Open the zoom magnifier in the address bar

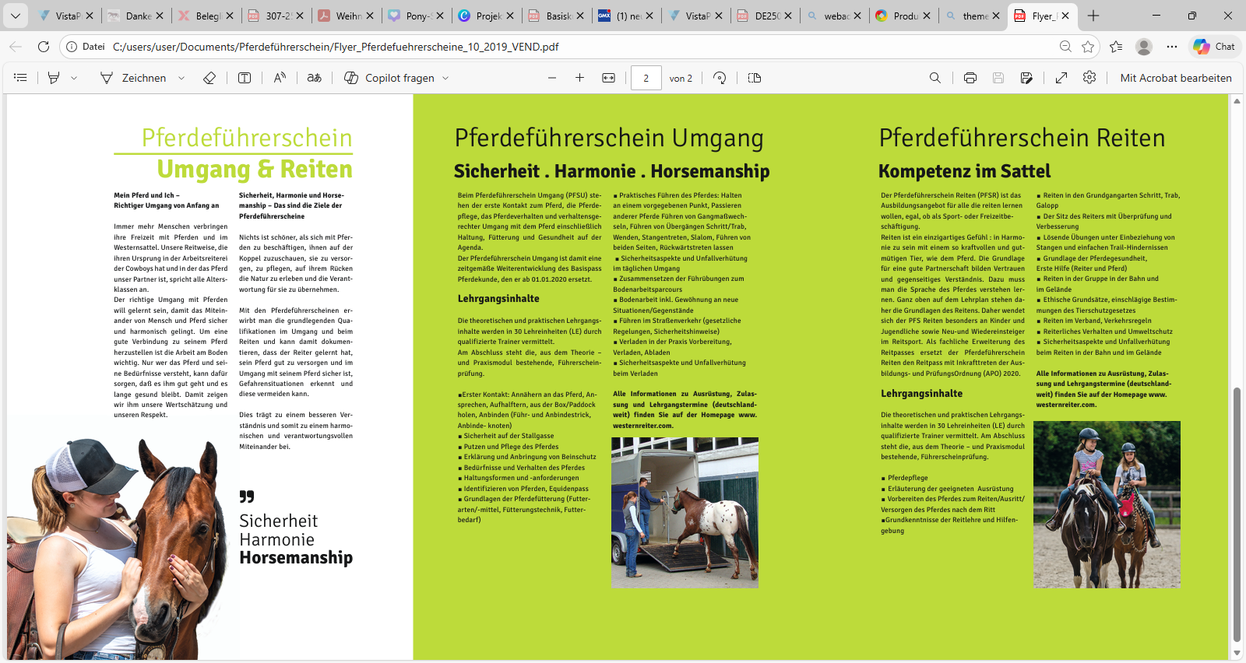[x=1065, y=47]
